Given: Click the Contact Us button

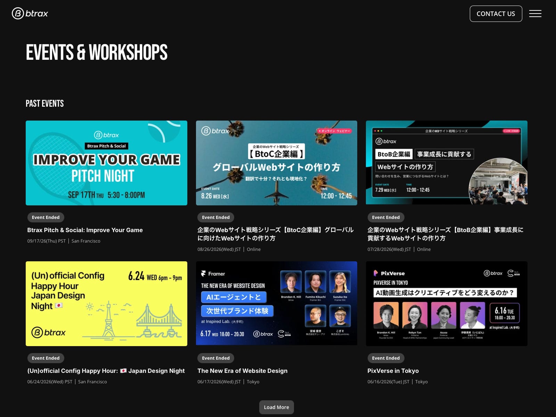Looking at the screenshot, I should click(496, 14).
